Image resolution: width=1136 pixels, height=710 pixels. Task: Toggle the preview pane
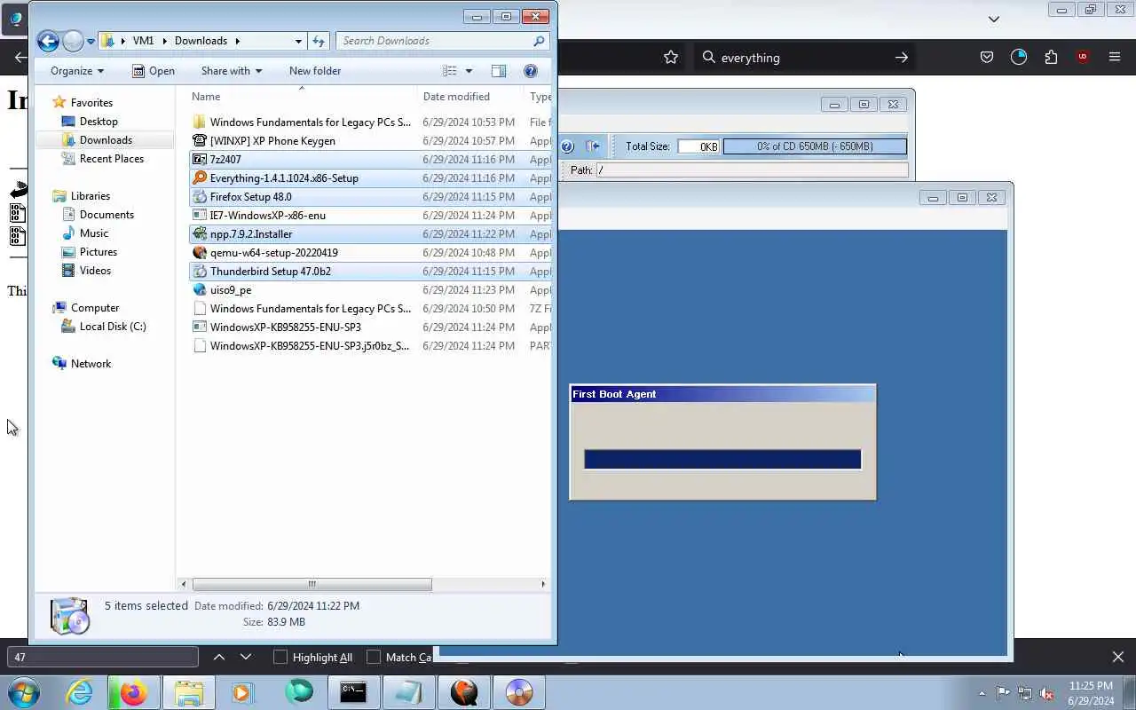pyautogui.click(x=499, y=71)
